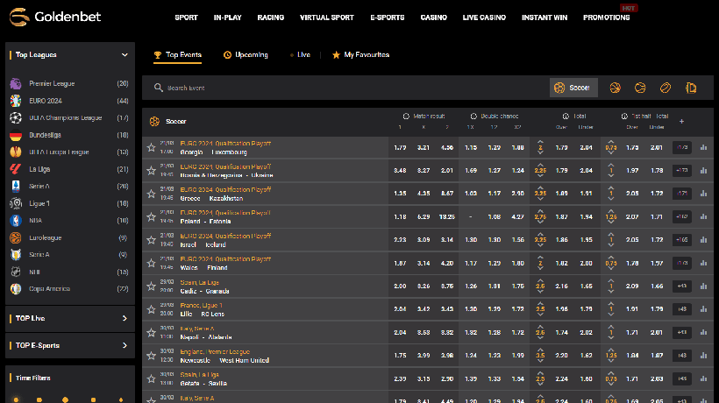The image size is (719, 403).
Task: Star the Newcastle - West Ham United match
Action: (x=152, y=355)
